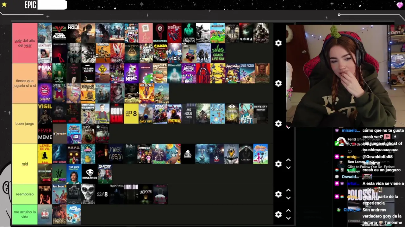The image size is (405, 227).
Task: Pick the SOMA game tile
Action: click(x=246, y=33)
